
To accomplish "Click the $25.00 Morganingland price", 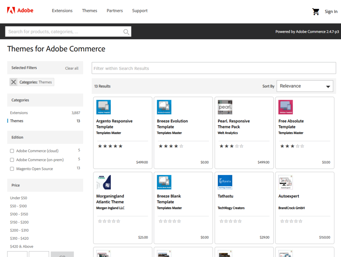I will click(x=143, y=237).
